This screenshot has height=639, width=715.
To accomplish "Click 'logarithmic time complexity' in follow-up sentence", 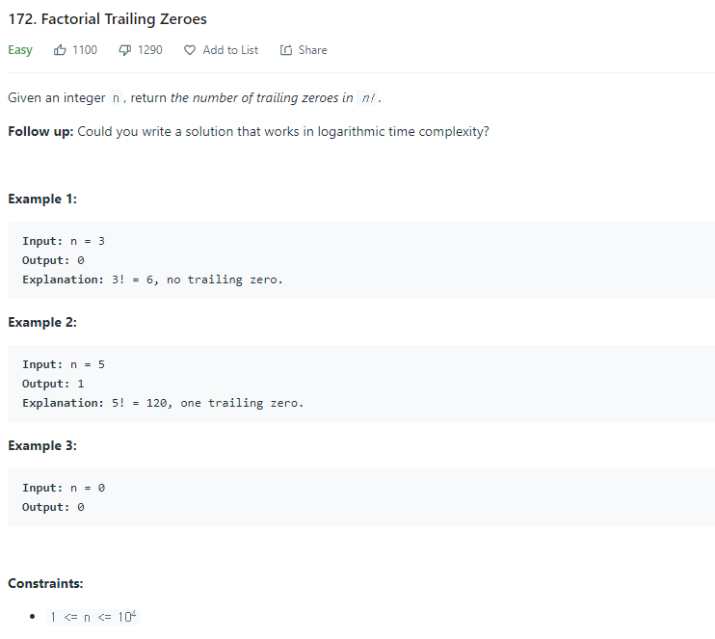I will (x=403, y=131).
